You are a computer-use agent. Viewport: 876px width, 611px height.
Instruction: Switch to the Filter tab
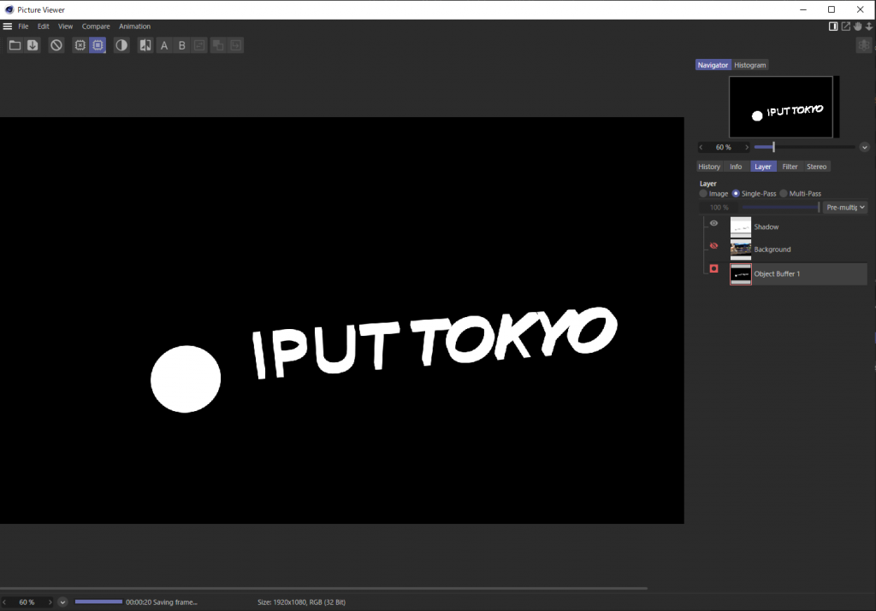pos(790,167)
